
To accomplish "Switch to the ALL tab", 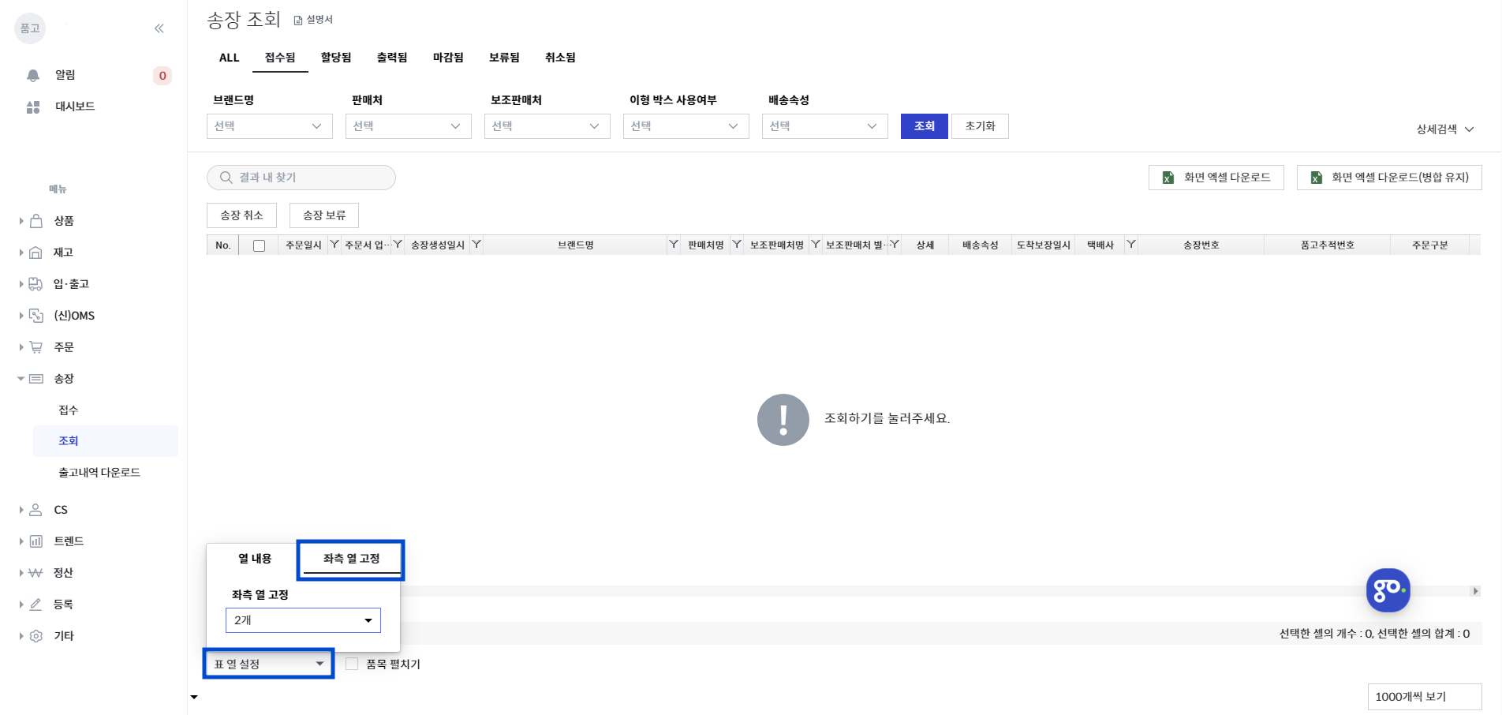I will 229,58.
